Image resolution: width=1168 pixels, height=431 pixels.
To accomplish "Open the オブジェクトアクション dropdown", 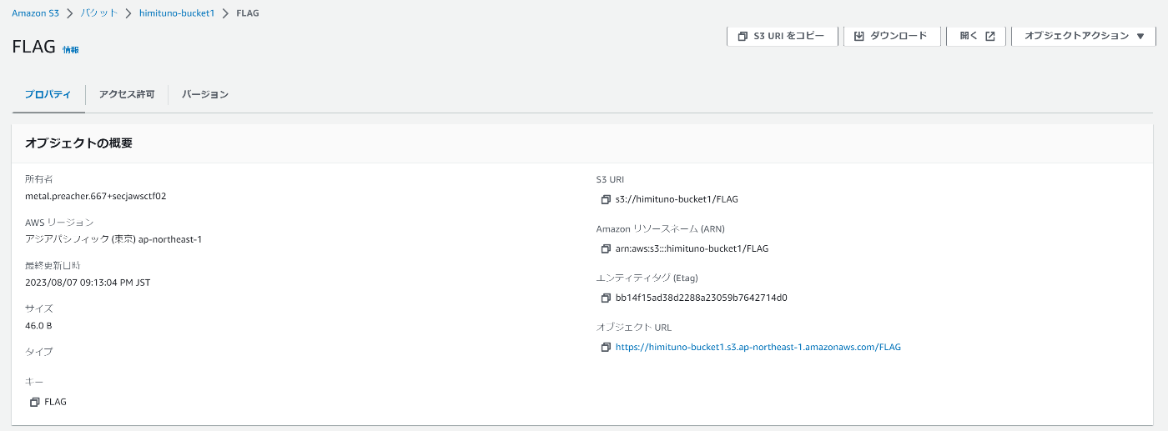I will click(1084, 36).
